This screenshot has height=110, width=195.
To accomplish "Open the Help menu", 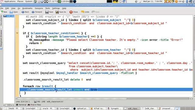I will [x=64, y=8].
